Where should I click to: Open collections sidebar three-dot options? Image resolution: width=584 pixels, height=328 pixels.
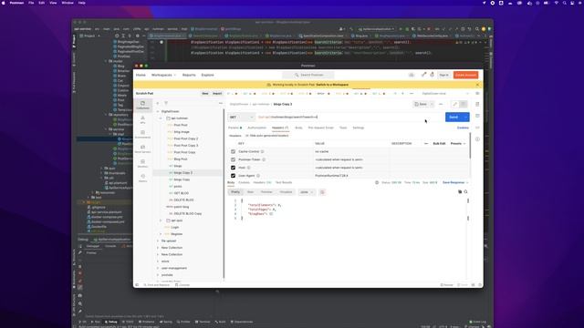pyautogui.click(x=221, y=103)
